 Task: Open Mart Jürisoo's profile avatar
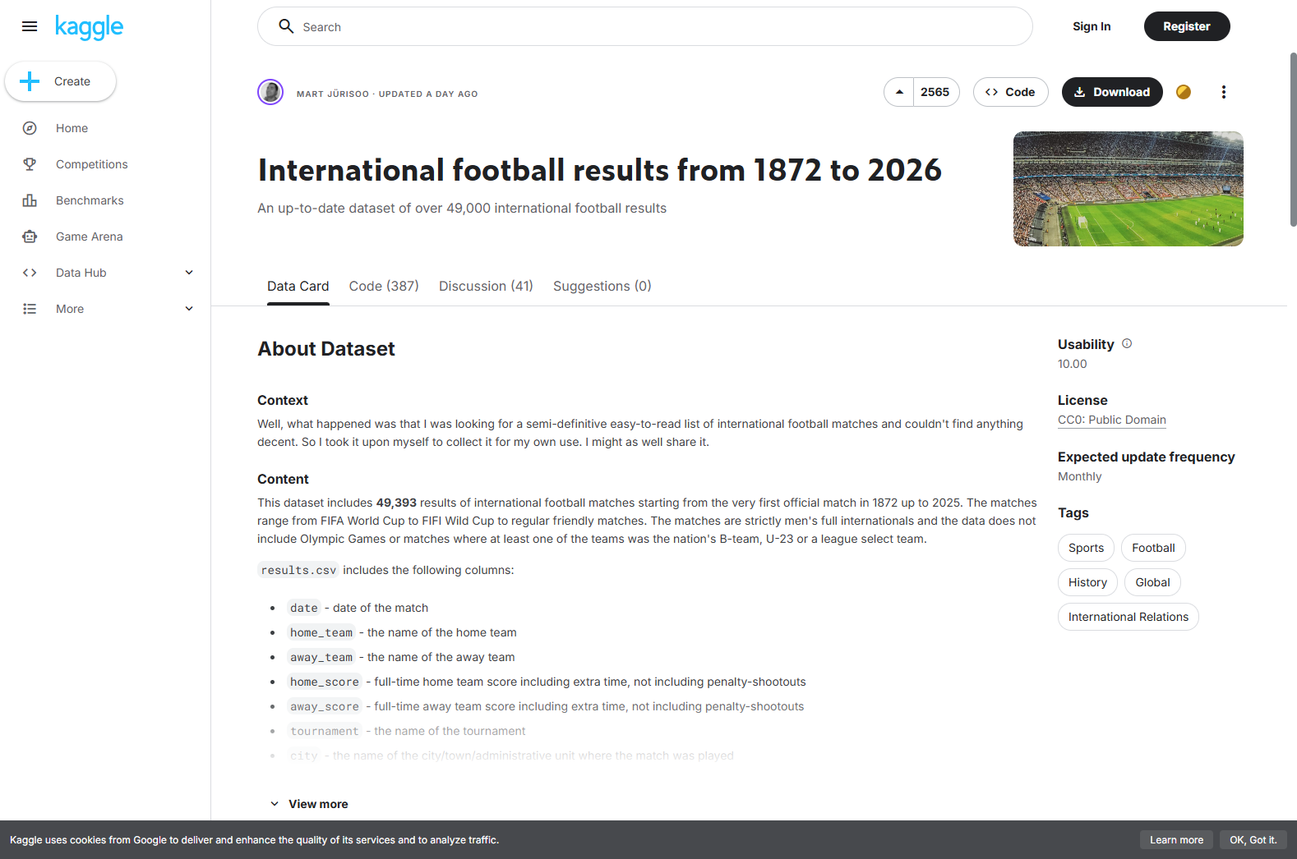[x=270, y=92]
